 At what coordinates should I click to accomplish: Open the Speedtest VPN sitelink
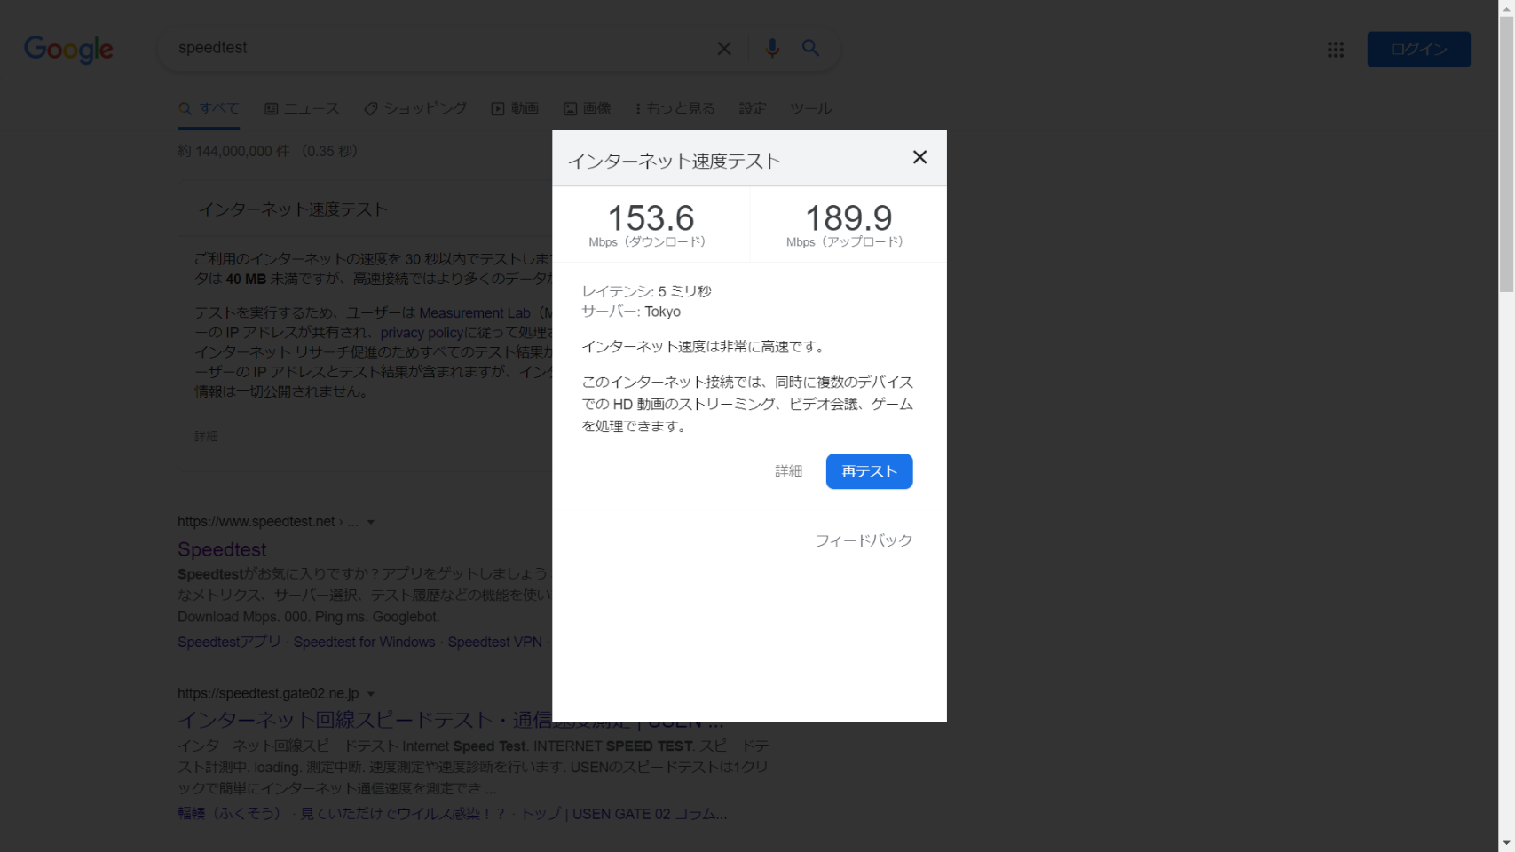pyautogui.click(x=494, y=642)
